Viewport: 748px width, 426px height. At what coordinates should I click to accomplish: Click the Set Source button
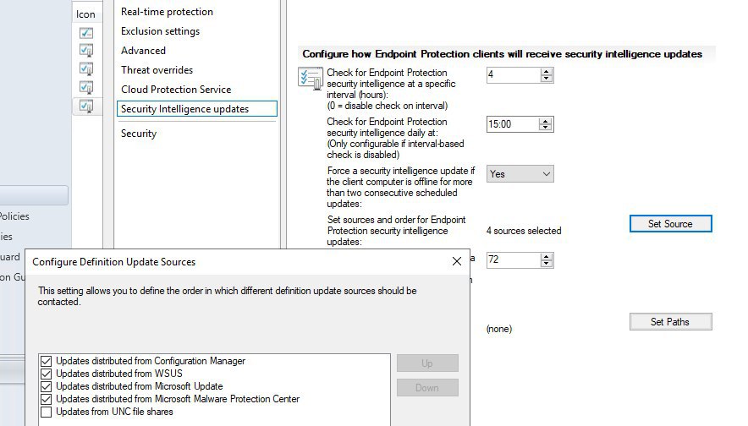pyautogui.click(x=670, y=224)
